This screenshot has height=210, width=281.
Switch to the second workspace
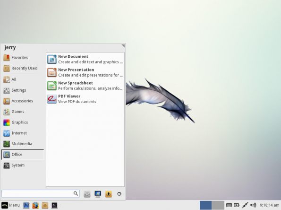[218, 205]
